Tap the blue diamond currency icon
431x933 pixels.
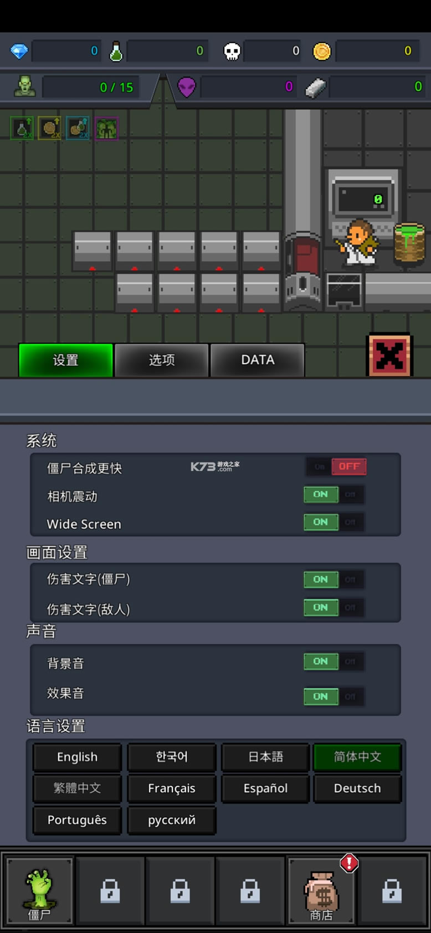point(19,51)
